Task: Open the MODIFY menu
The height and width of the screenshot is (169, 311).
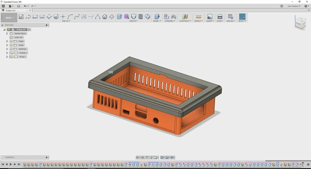Action: point(157,21)
